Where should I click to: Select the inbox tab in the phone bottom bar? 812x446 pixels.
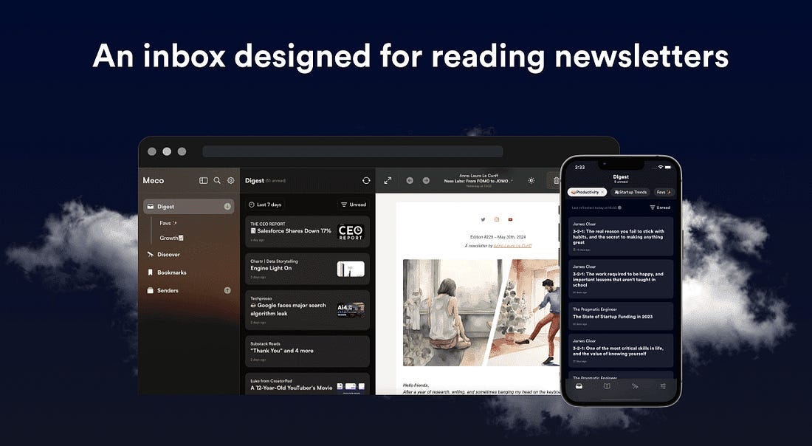tap(579, 386)
